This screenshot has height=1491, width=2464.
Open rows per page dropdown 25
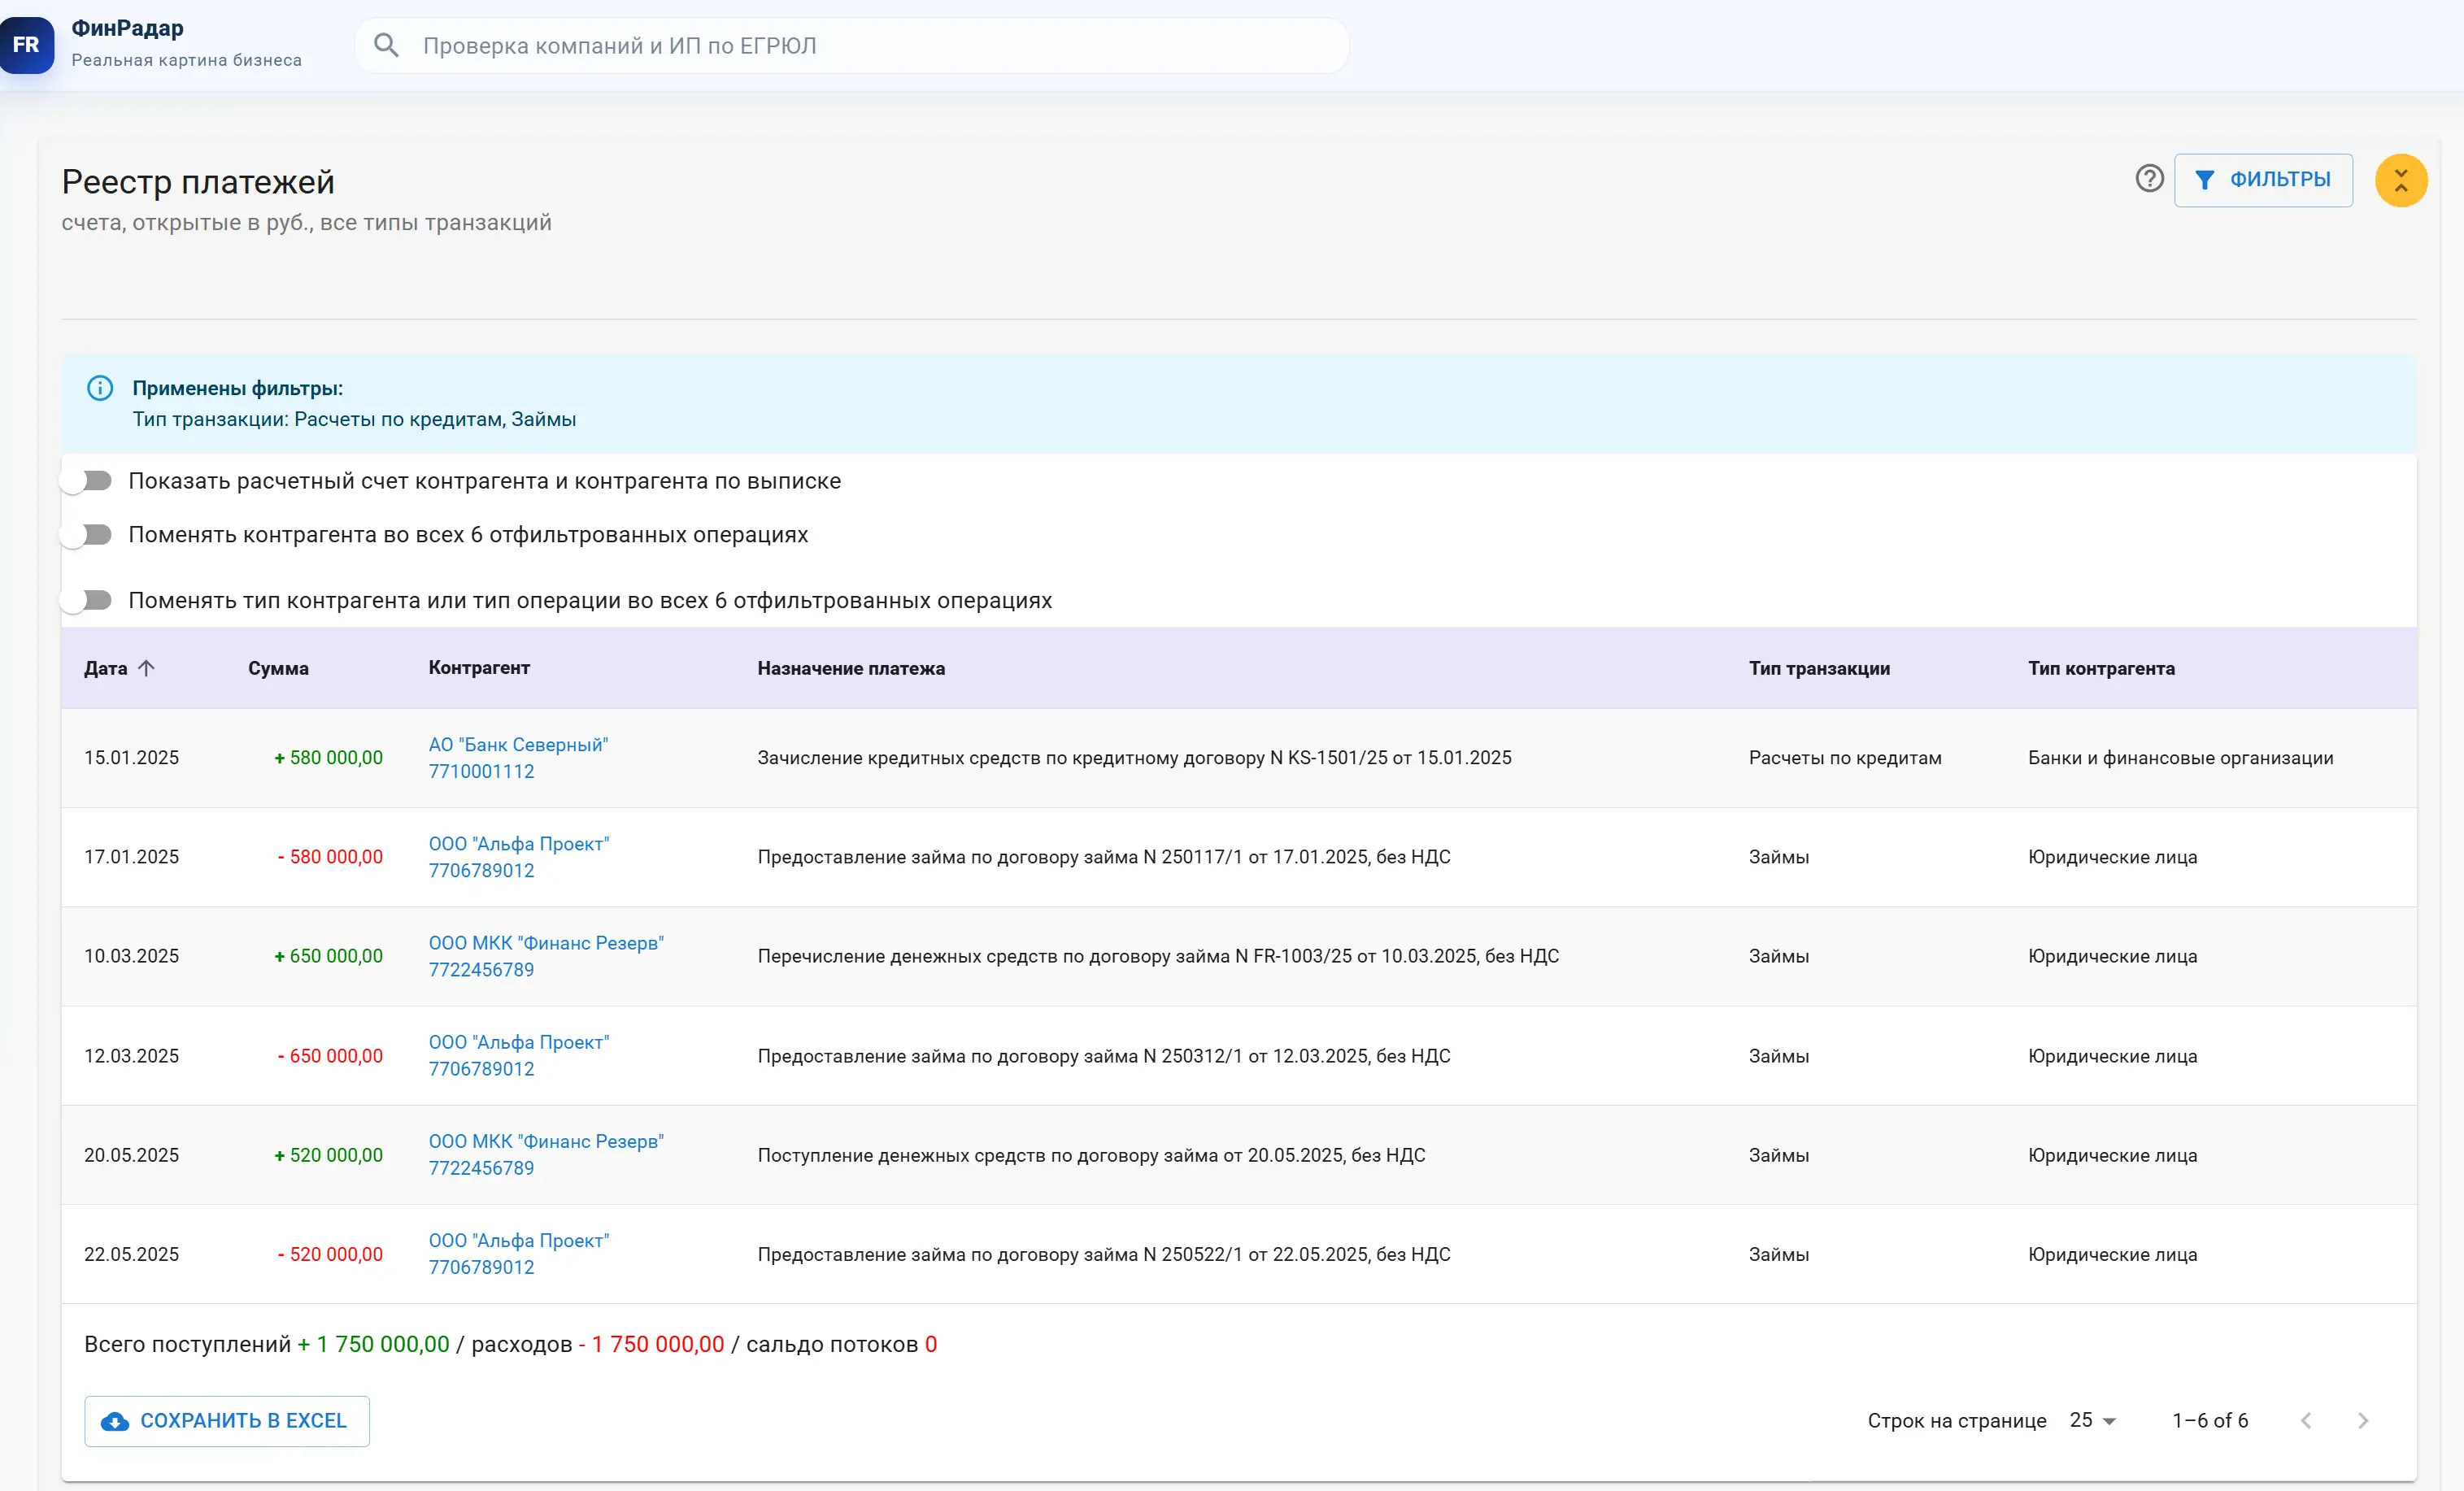pyautogui.click(x=2092, y=1421)
